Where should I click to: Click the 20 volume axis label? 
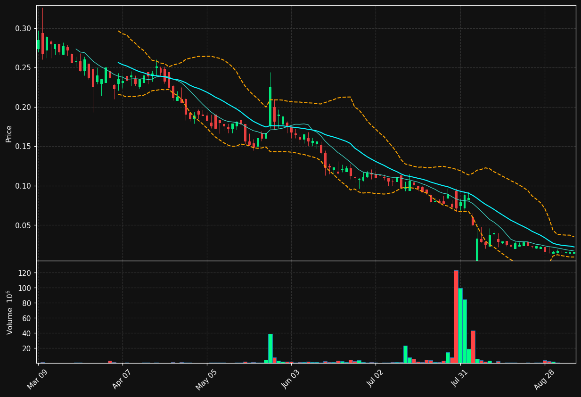click(x=27, y=348)
